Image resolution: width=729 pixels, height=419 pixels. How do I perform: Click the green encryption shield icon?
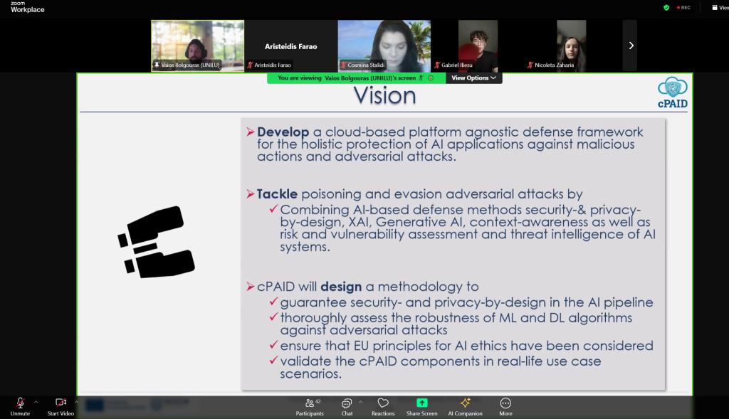(x=666, y=7)
